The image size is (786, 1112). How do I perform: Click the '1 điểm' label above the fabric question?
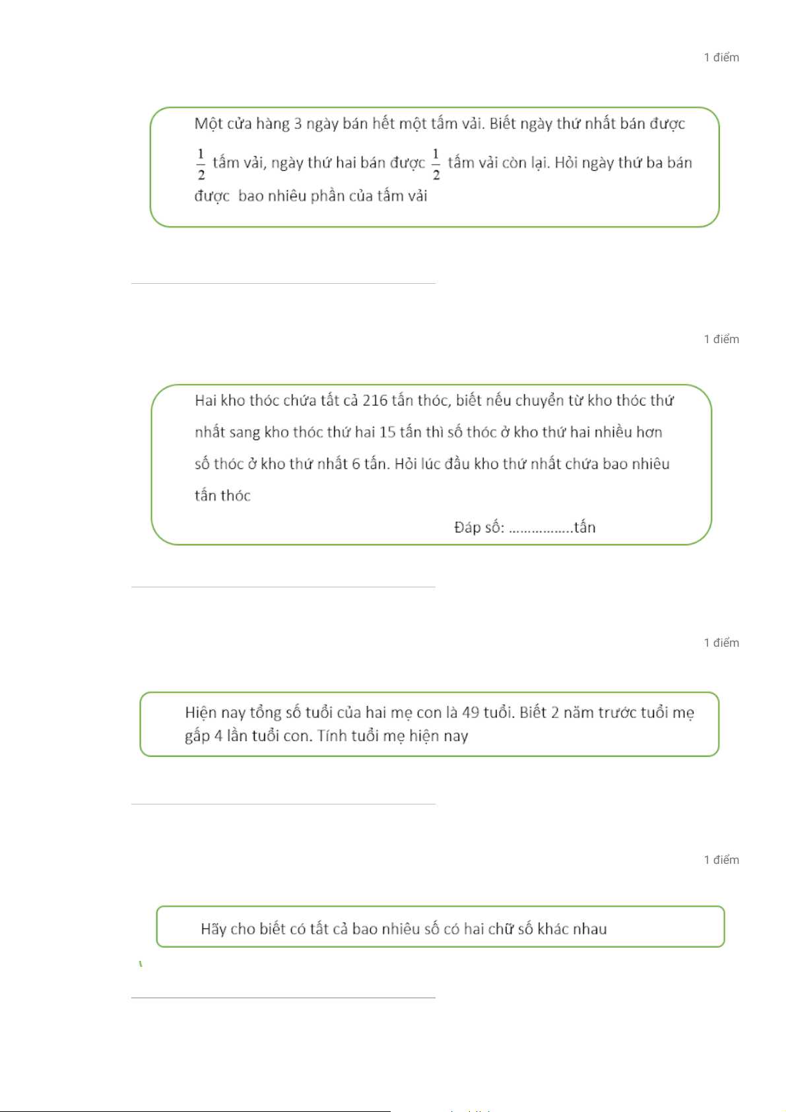(721, 57)
